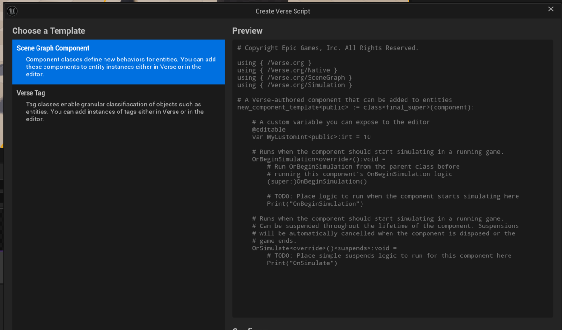Click the (super:)OnBeginSimulation() call line
Image resolution: width=562 pixels, height=330 pixels.
pyautogui.click(x=317, y=181)
